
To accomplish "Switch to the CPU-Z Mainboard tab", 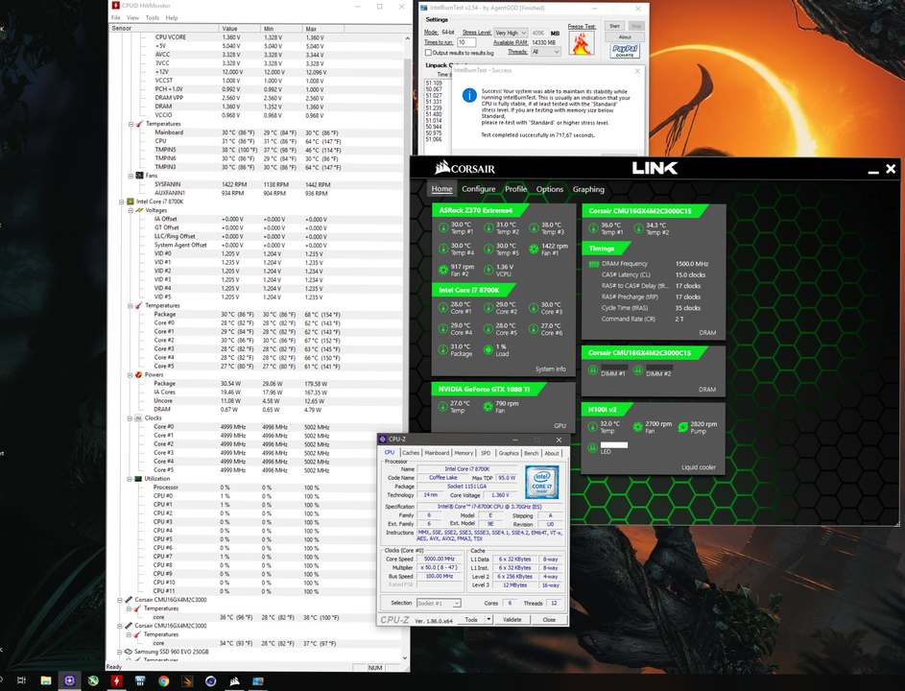I will 437,453.
